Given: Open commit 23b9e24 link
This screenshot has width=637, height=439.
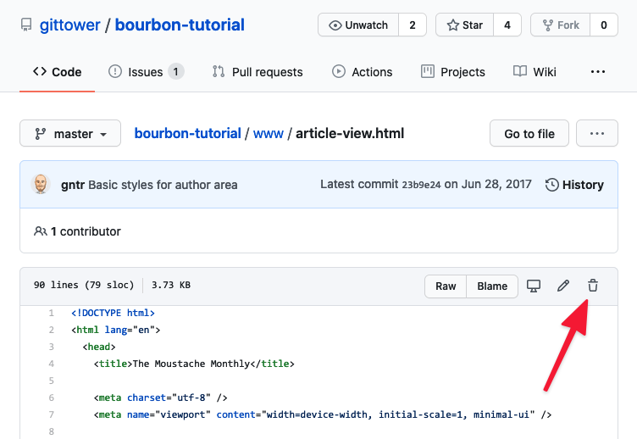Looking at the screenshot, I should click(419, 186).
